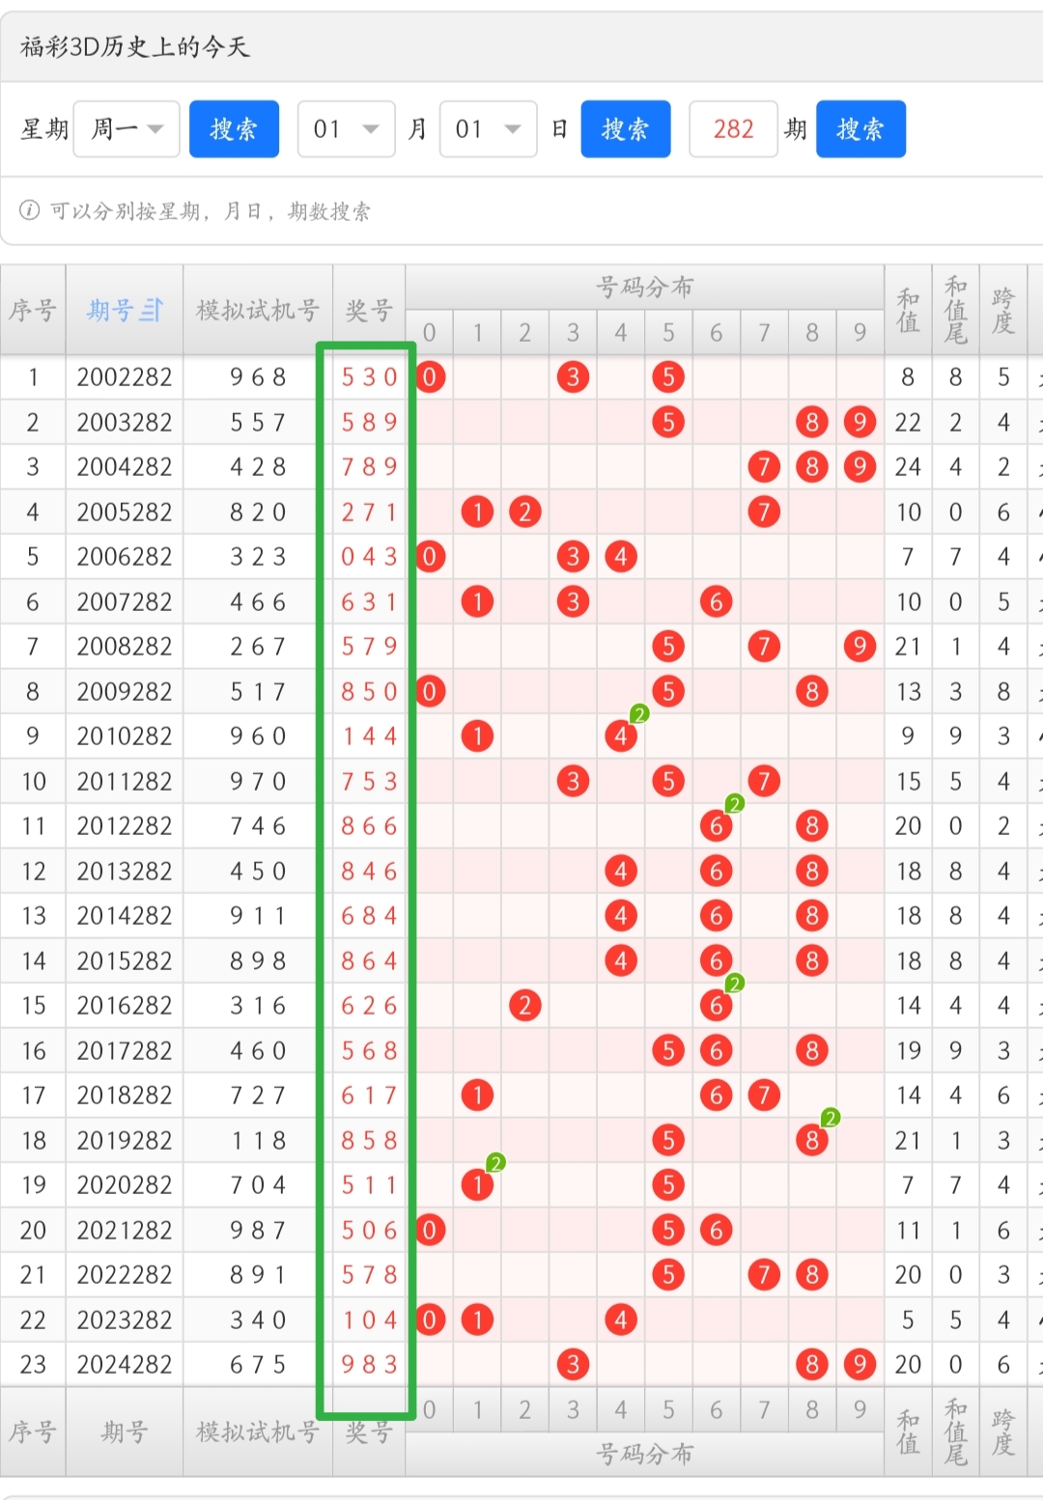Click red ball 3 in row 2002282
Screen dimensions: 1043x1500
coord(573,377)
